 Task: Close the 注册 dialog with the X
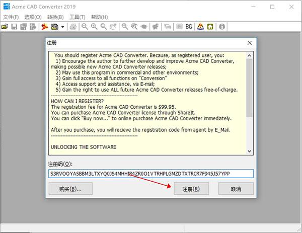250,43
